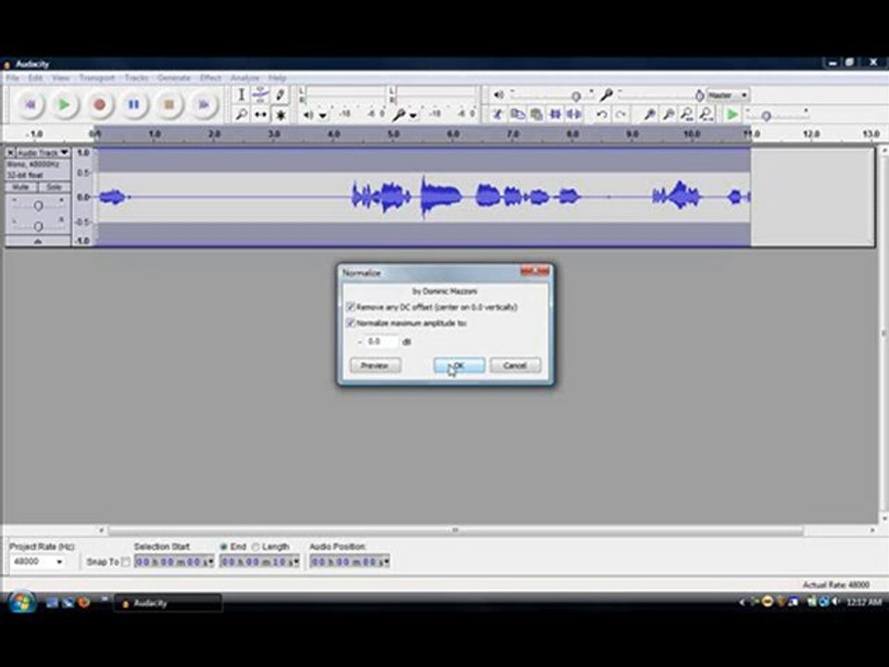This screenshot has width=889, height=667.
Task: Toggle the Snap To checkbox
Action: (x=126, y=561)
